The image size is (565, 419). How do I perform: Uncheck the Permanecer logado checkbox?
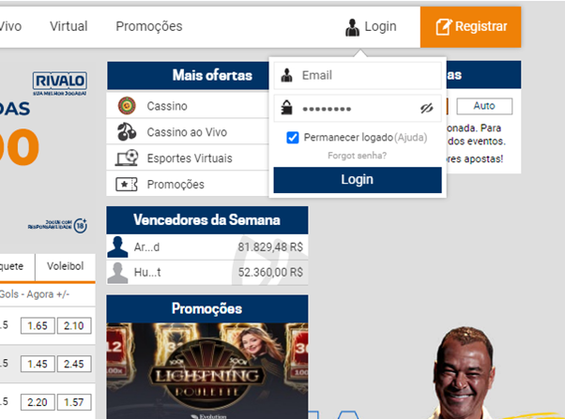[293, 138]
